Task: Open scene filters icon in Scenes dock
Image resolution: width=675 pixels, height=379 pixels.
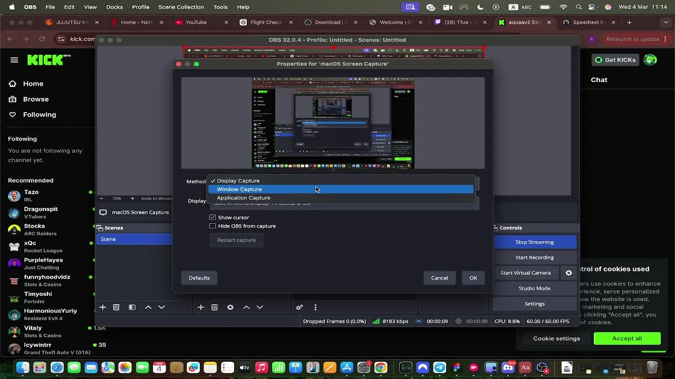Action: pyautogui.click(x=132, y=307)
